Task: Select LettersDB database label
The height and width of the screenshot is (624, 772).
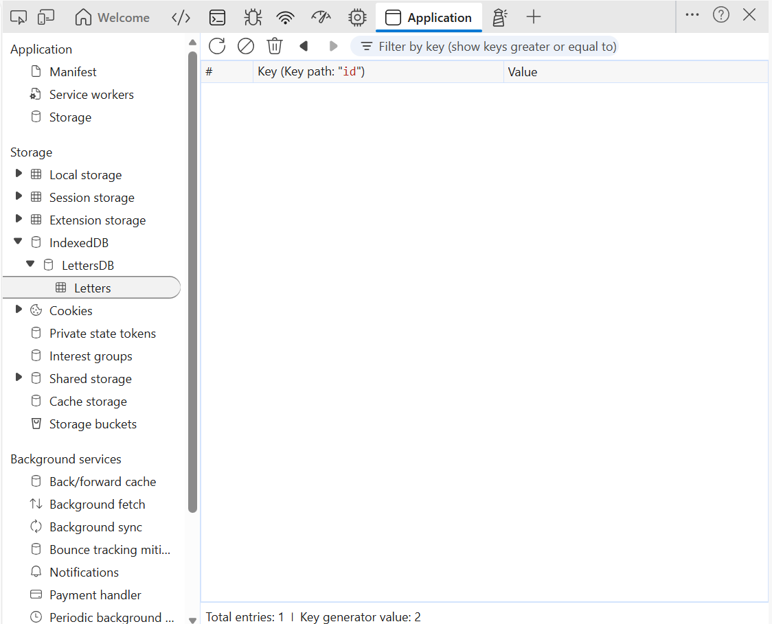Action: [88, 265]
